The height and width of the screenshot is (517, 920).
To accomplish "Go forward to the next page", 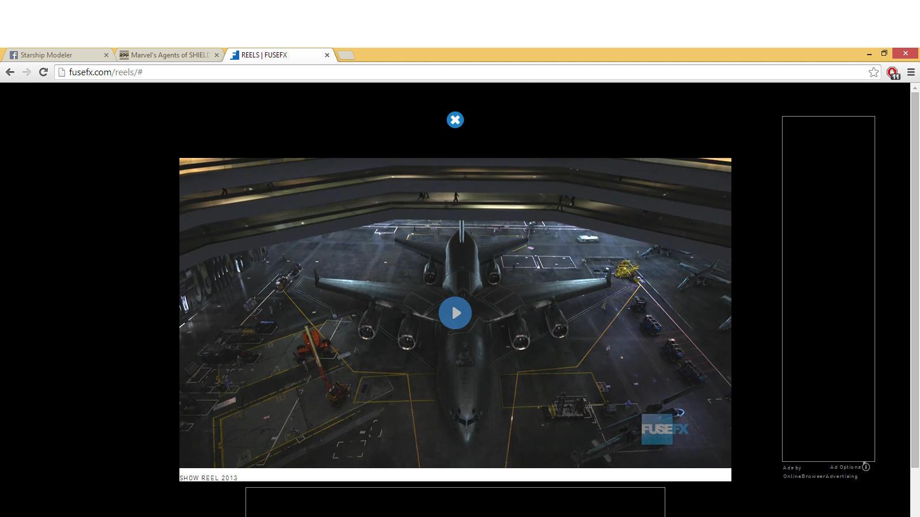I will click(x=26, y=72).
